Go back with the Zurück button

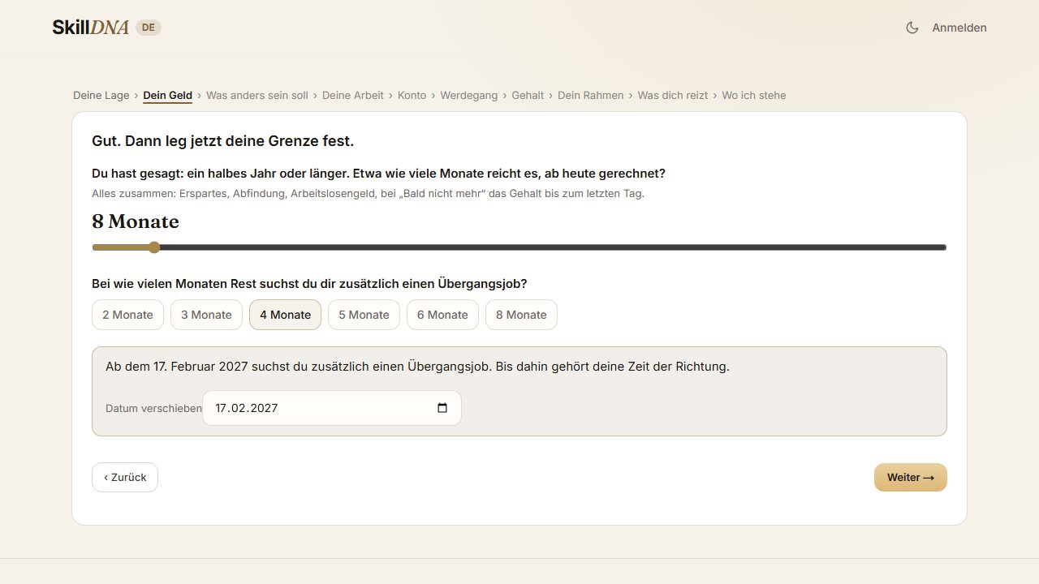click(125, 478)
